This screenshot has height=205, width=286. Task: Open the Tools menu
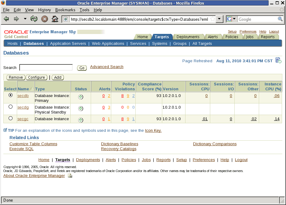[84, 10]
